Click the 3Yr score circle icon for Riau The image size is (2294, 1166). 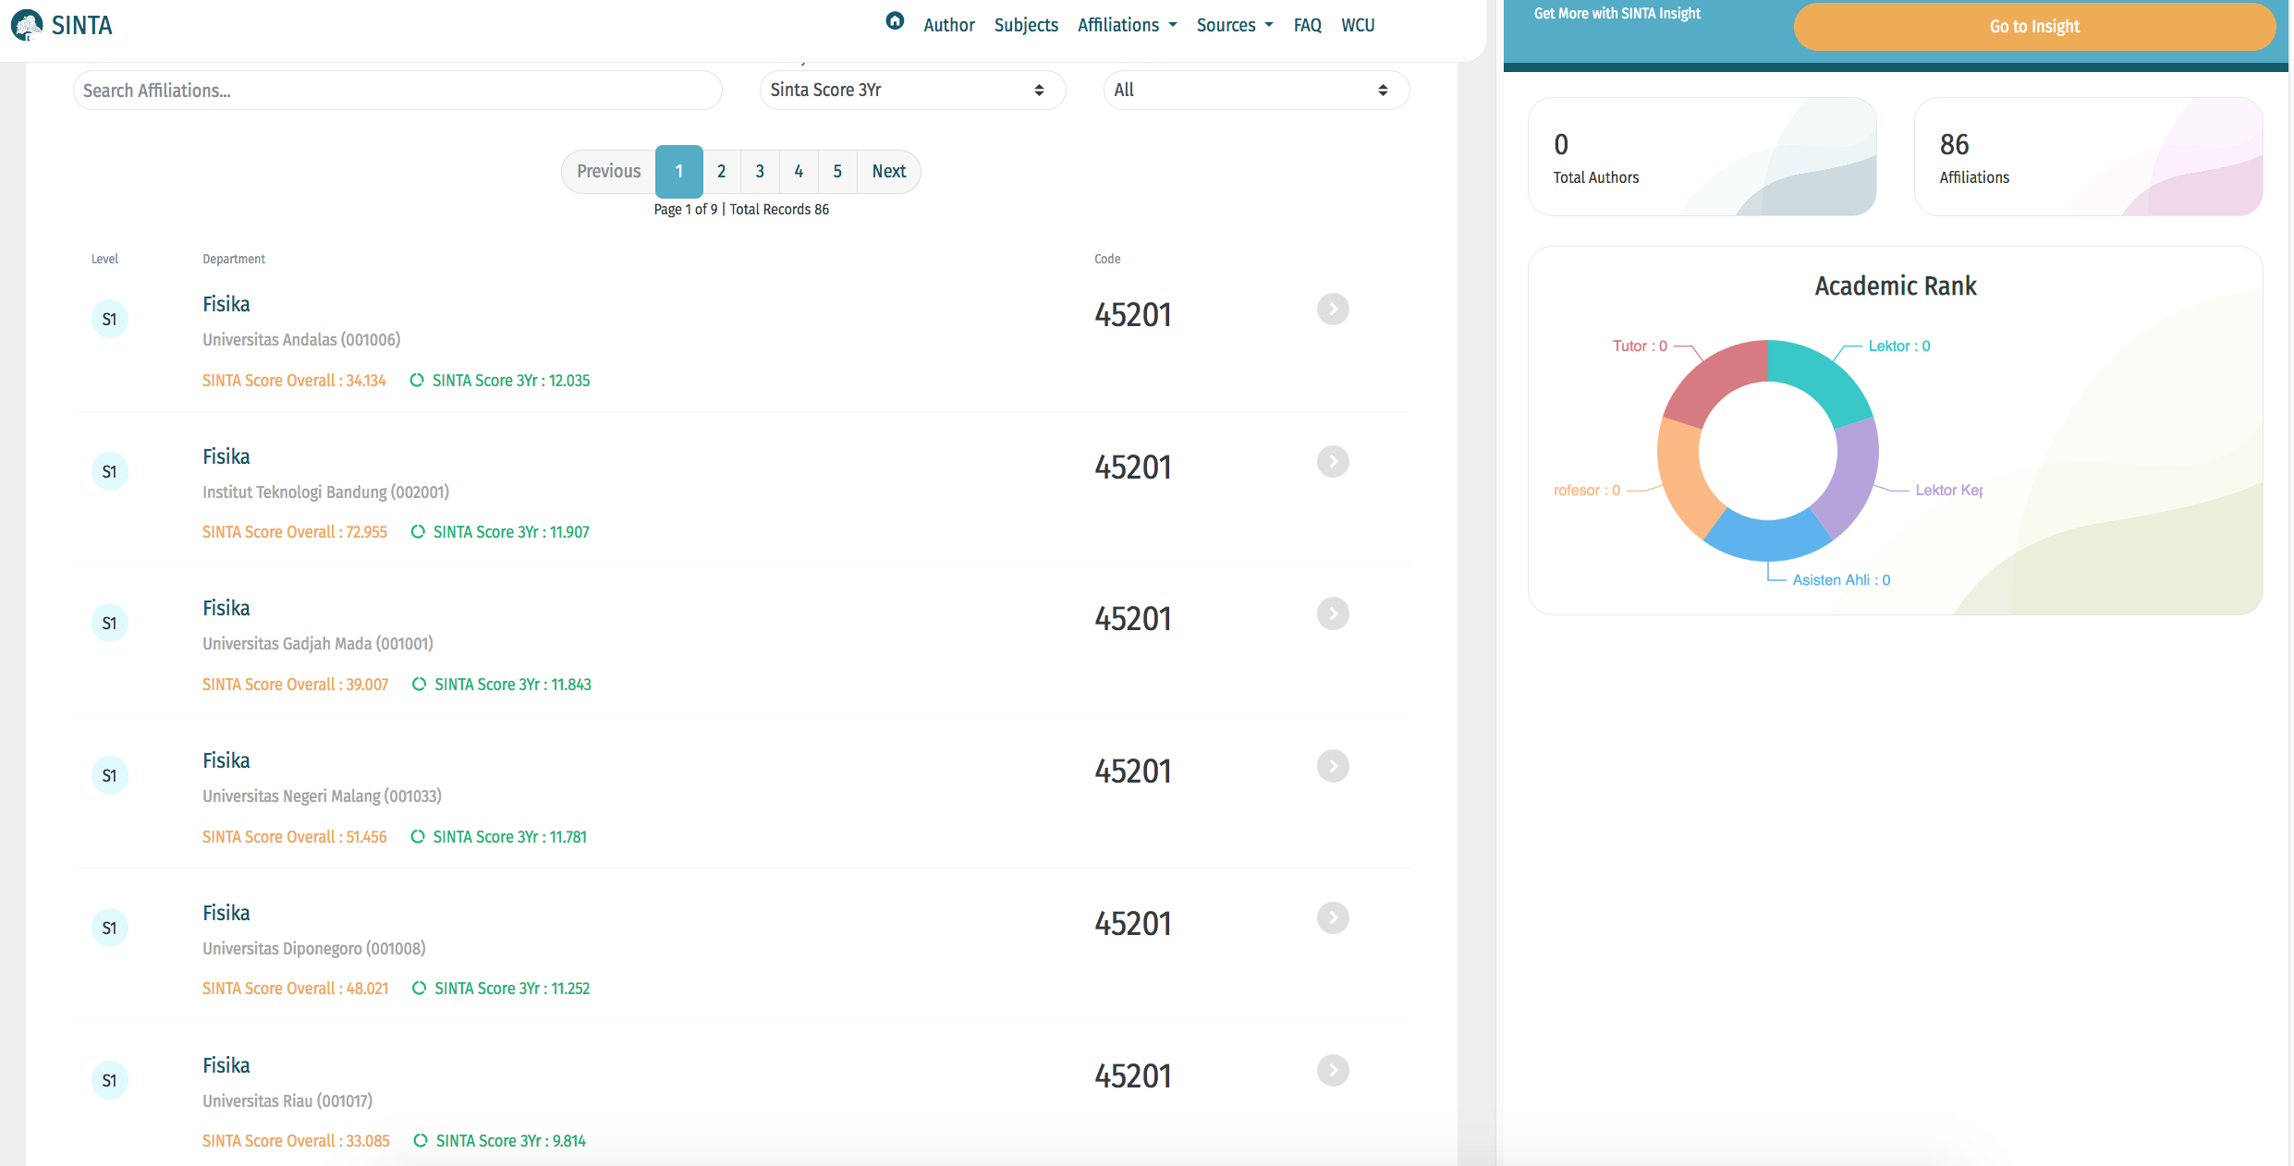(x=421, y=1140)
